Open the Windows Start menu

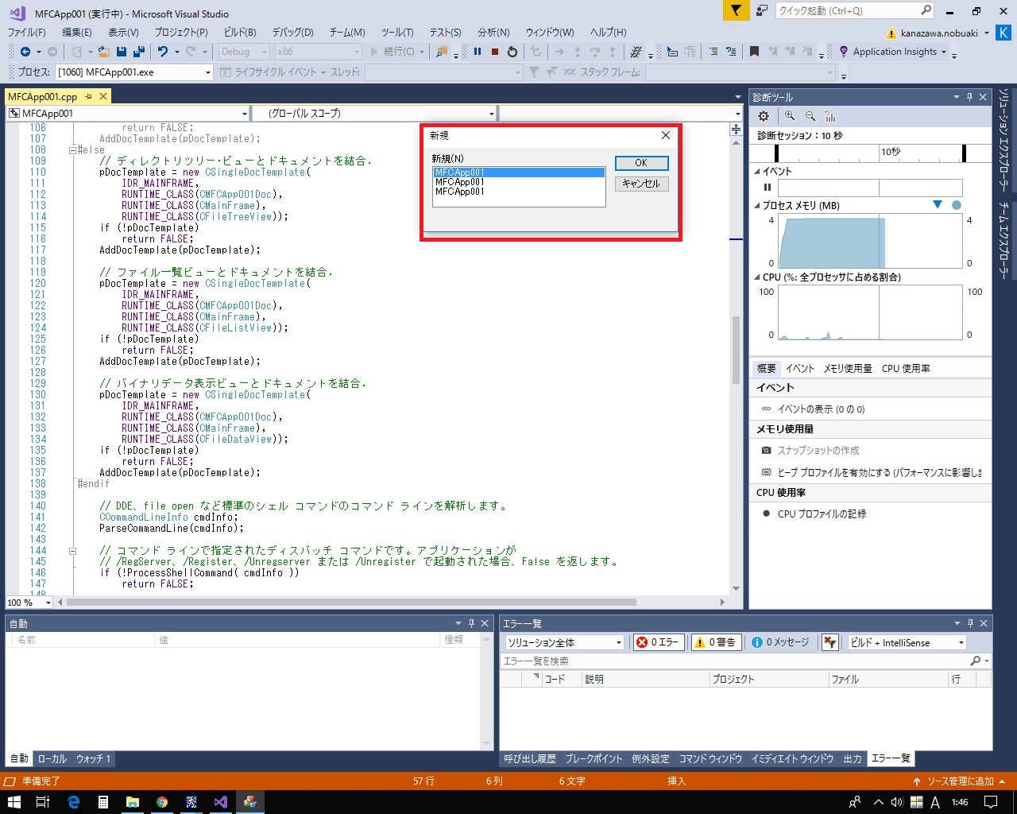(x=14, y=802)
